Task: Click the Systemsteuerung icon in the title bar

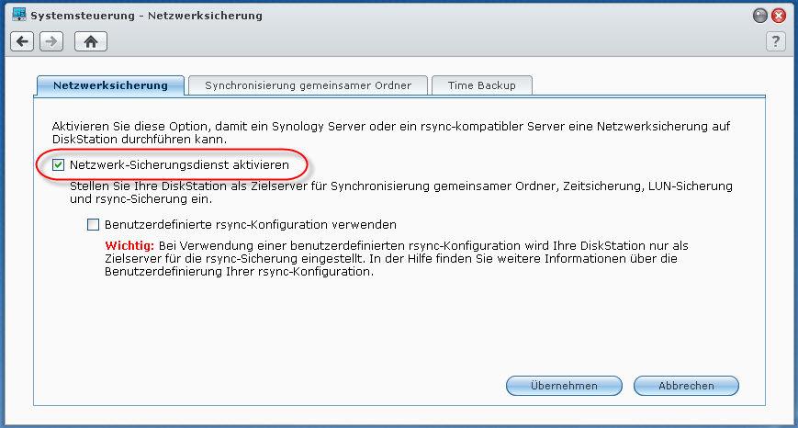Action: (x=19, y=15)
